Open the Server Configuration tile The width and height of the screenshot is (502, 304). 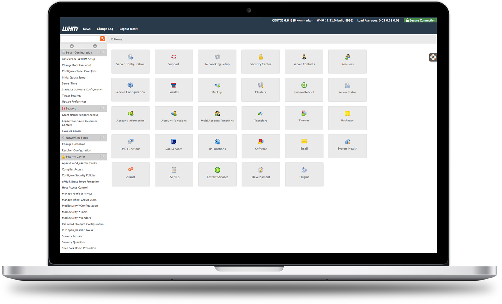[x=130, y=61]
